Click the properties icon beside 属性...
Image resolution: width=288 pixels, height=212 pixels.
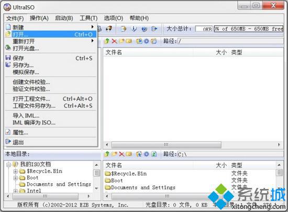[x=8, y=132]
